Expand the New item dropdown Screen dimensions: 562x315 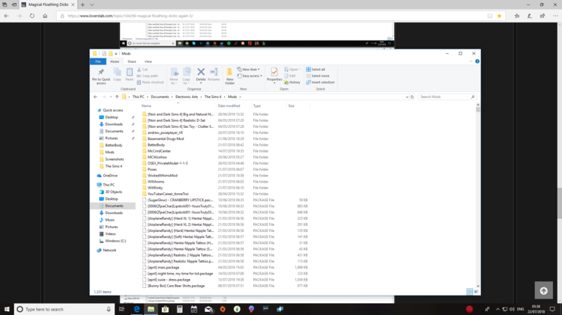pos(248,70)
